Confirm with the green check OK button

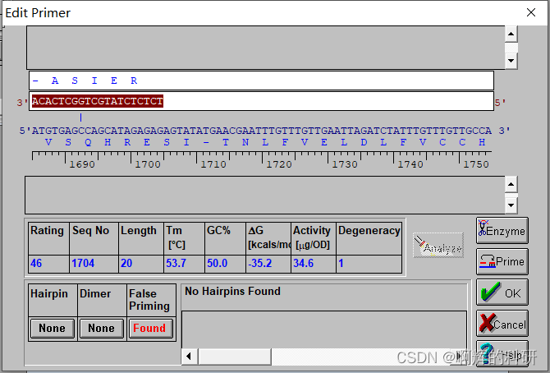pyautogui.click(x=502, y=292)
